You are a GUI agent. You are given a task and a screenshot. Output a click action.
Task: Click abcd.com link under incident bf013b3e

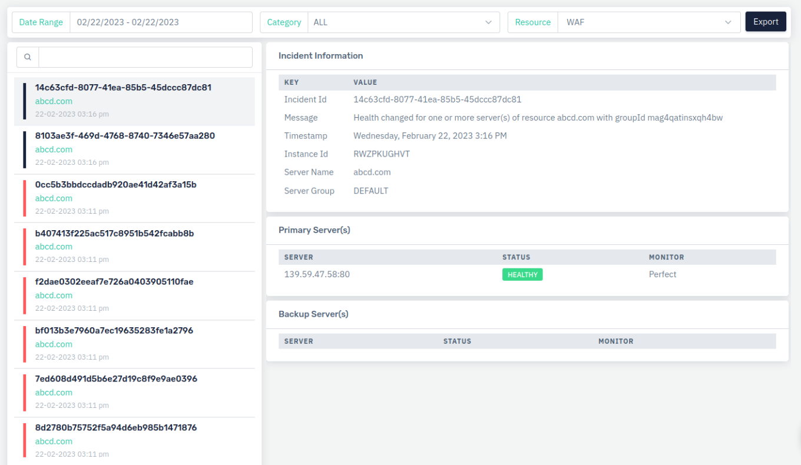point(54,344)
